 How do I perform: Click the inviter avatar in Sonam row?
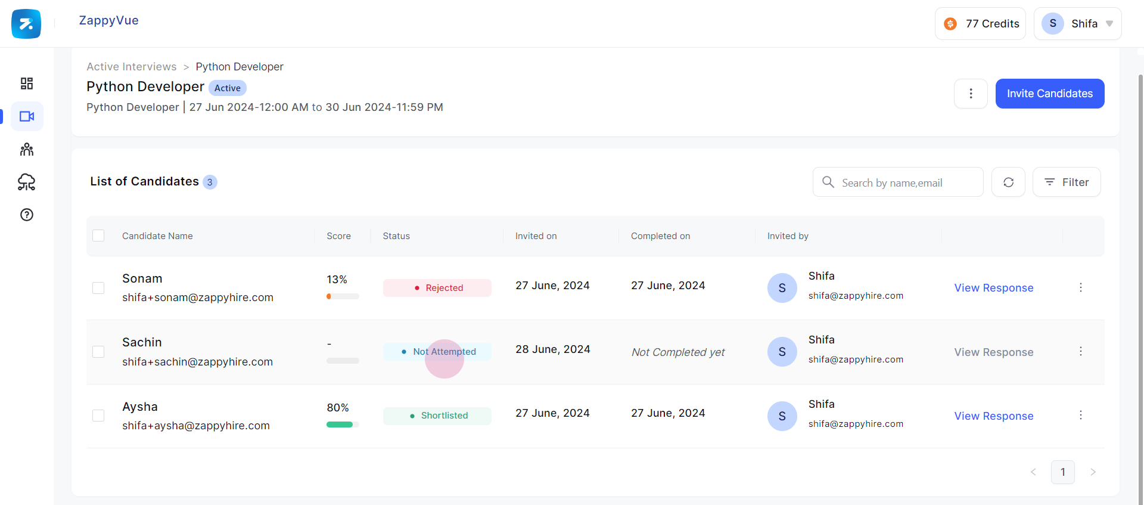click(x=782, y=288)
